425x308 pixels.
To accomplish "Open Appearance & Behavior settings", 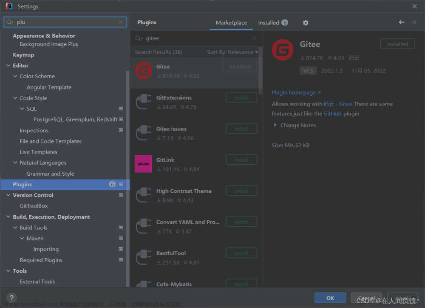I will click(x=44, y=36).
